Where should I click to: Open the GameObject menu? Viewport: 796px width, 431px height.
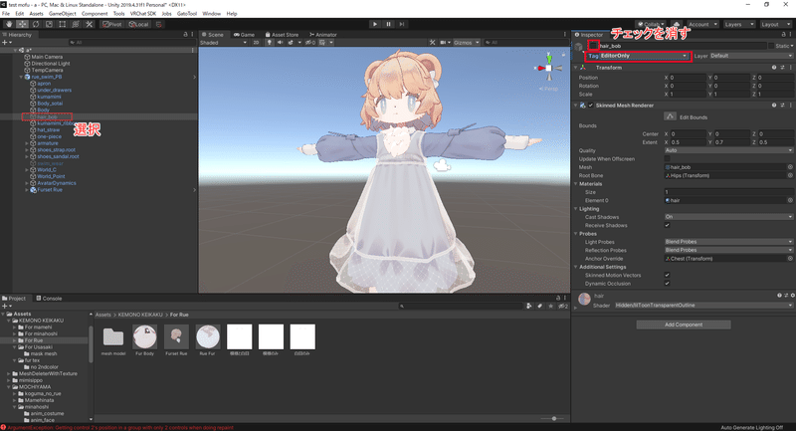point(63,14)
